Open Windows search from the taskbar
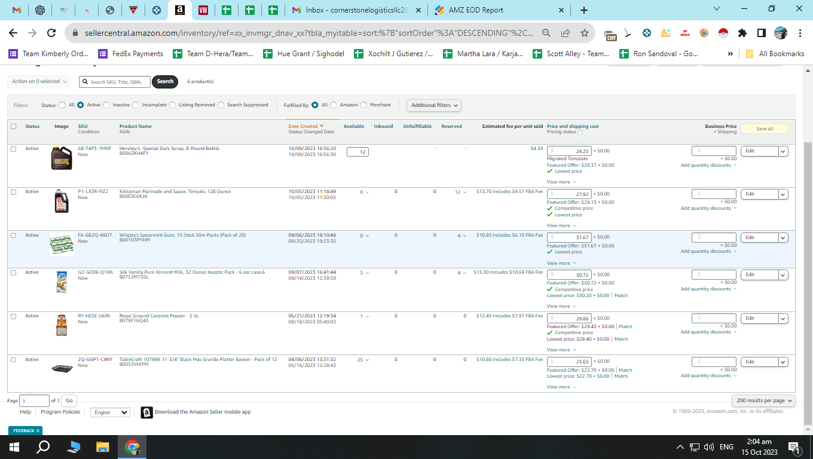 [x=44, y=446]
